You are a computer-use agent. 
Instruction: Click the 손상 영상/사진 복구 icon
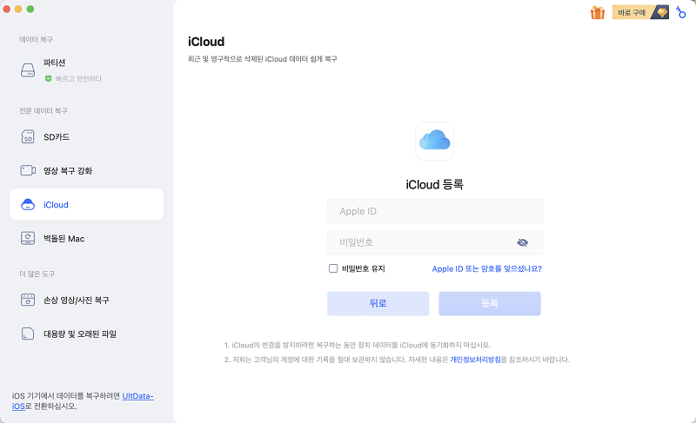point(28,300)
